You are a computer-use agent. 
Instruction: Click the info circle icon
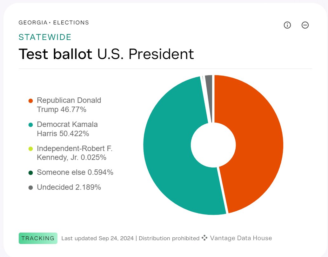[x=287, y=25]
